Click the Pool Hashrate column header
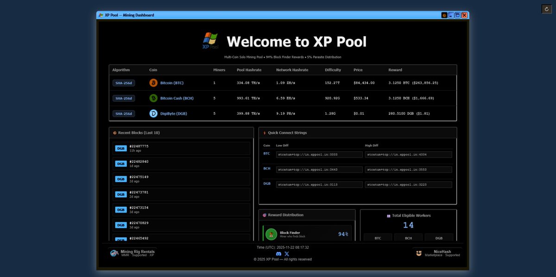This screenshot has width=556, height=277. pos(249,70)
